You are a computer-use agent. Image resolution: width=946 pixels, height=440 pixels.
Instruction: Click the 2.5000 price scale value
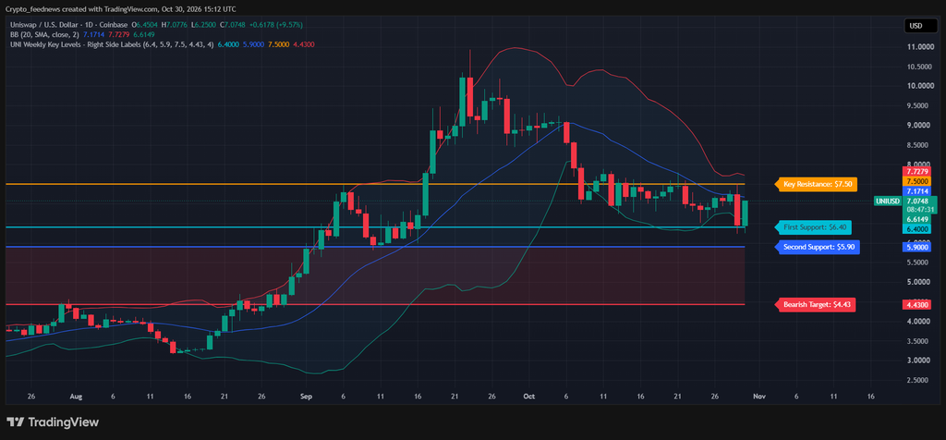pos(919,380)
